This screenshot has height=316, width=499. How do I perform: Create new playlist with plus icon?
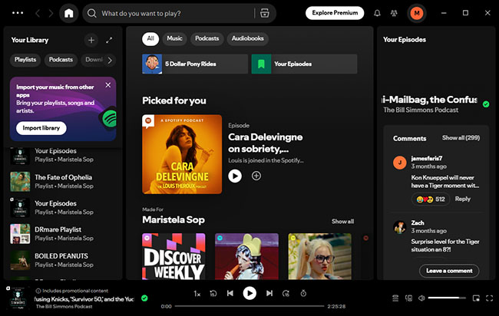coord(91,40)
